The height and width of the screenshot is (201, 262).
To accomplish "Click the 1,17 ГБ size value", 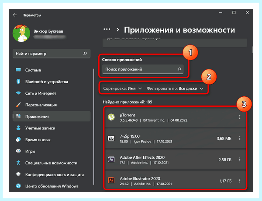I will pos(226,181).
